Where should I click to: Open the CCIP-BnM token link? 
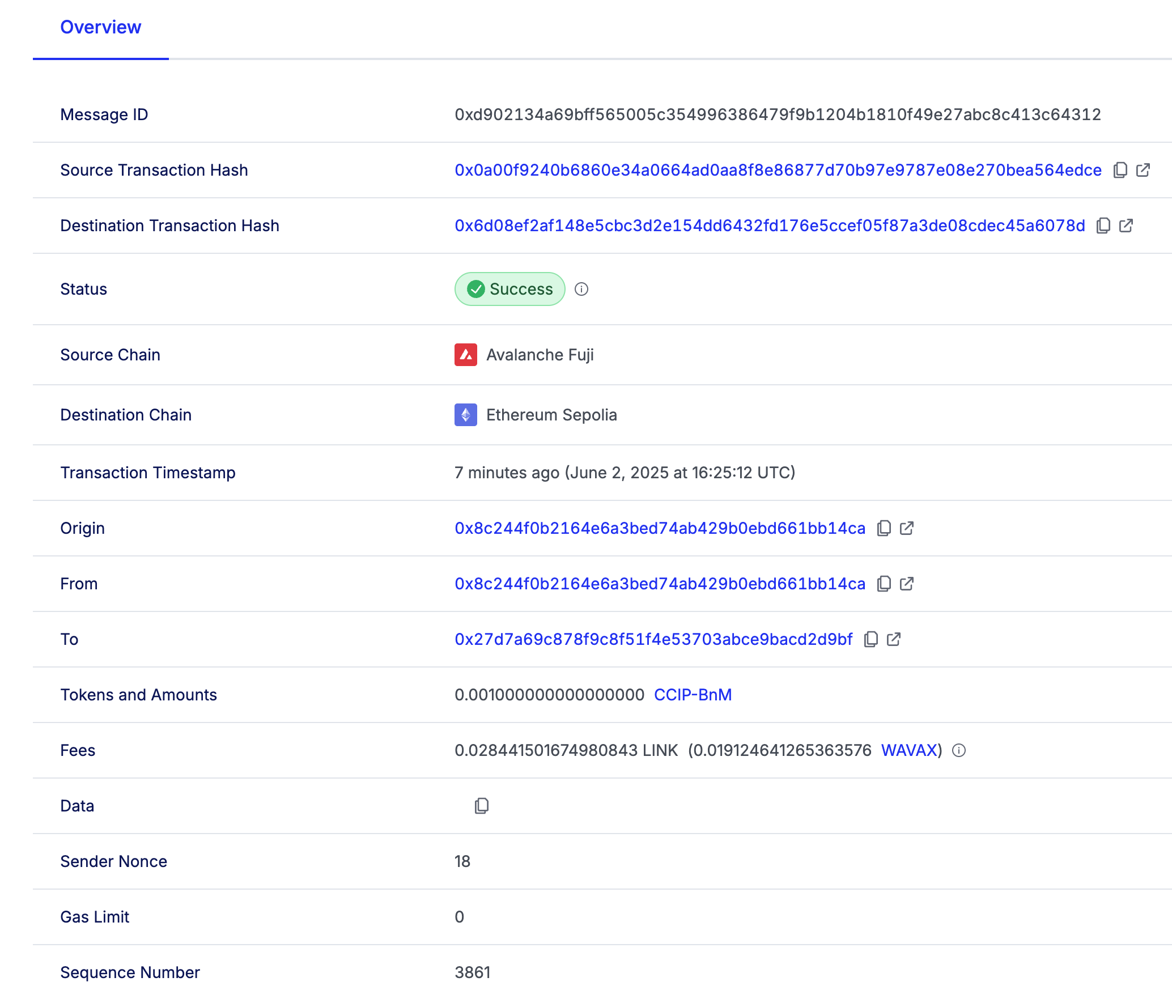tap(693, 694)
